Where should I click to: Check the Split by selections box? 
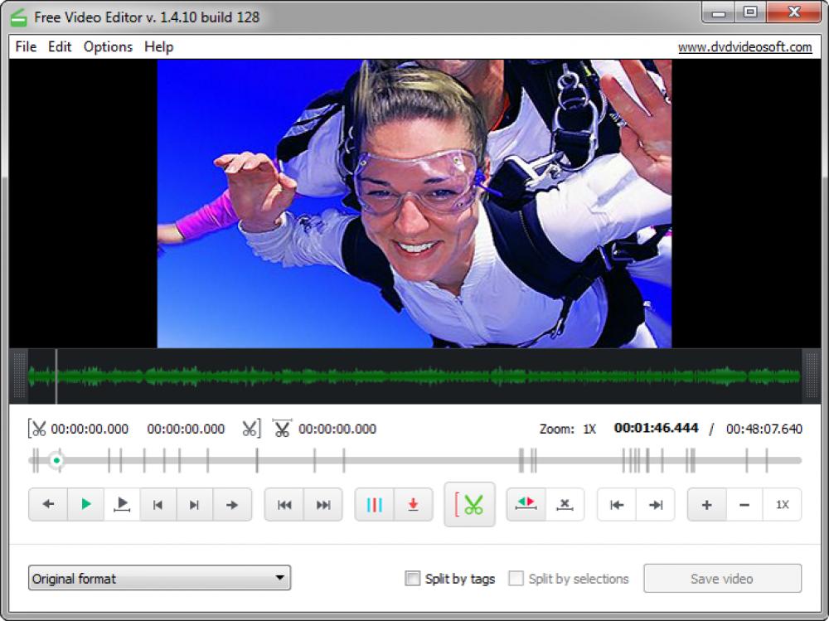click(x=514, y=579)
